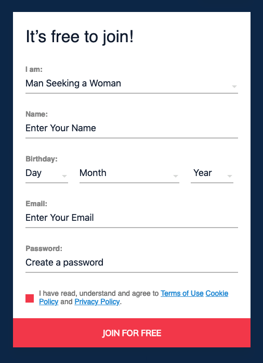The height and width of the screenshot is (363, 263).
Task: Focus the "Enter Your Email" field
Action: [x=131, y=218]
